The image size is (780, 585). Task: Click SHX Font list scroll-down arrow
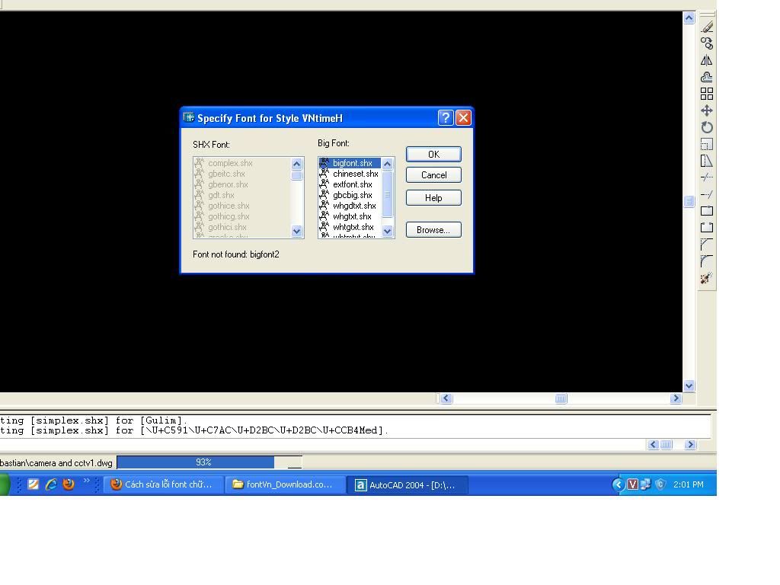(x=297, y=232)
